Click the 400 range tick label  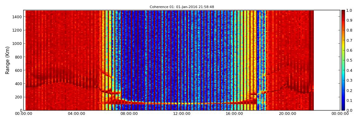[18, 84]
